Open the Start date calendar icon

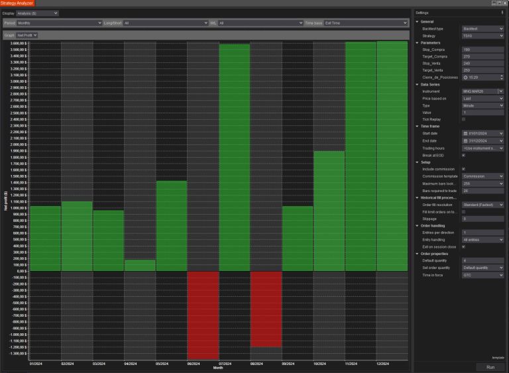pos(465,133)
